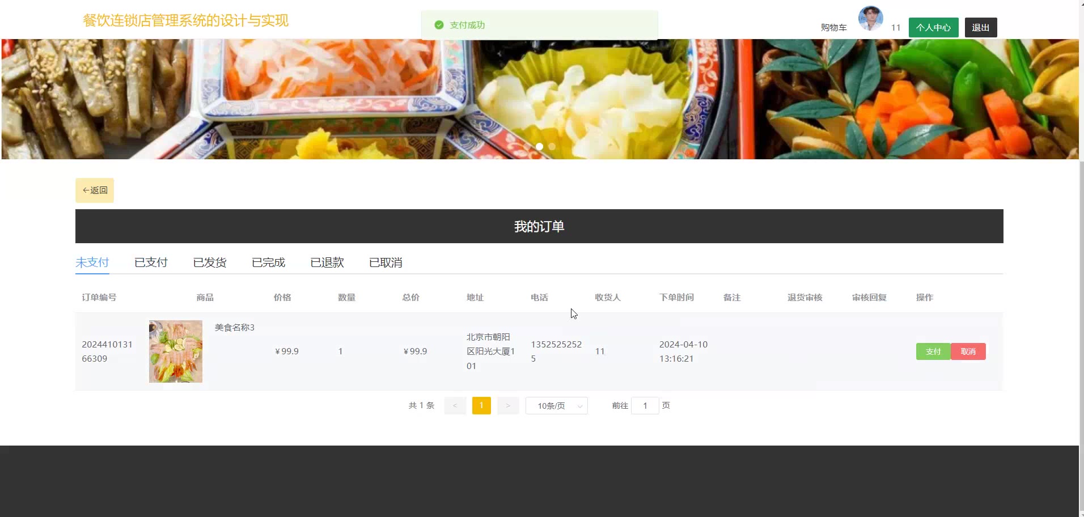Open the 已退款 tab
This screenshot has width=1084, height=517.
coord(327,262)
